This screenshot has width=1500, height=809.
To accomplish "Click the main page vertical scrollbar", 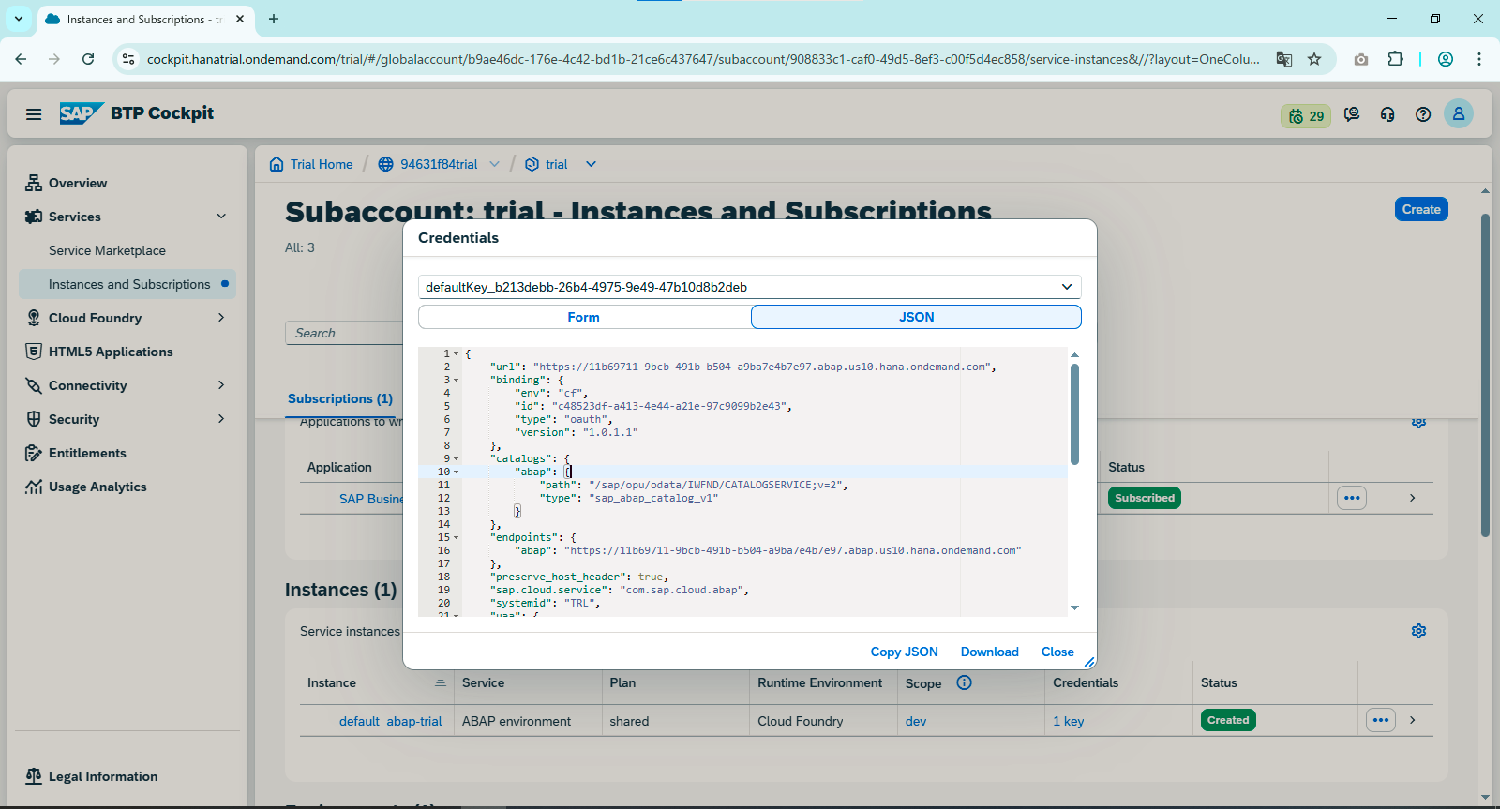I will pos(1485,375).
